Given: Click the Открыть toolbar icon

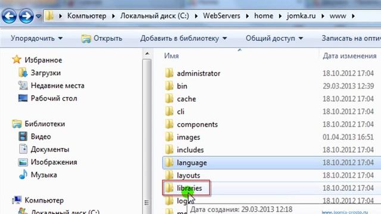Looking at the screenshot, I should click(x=86, y=39).
